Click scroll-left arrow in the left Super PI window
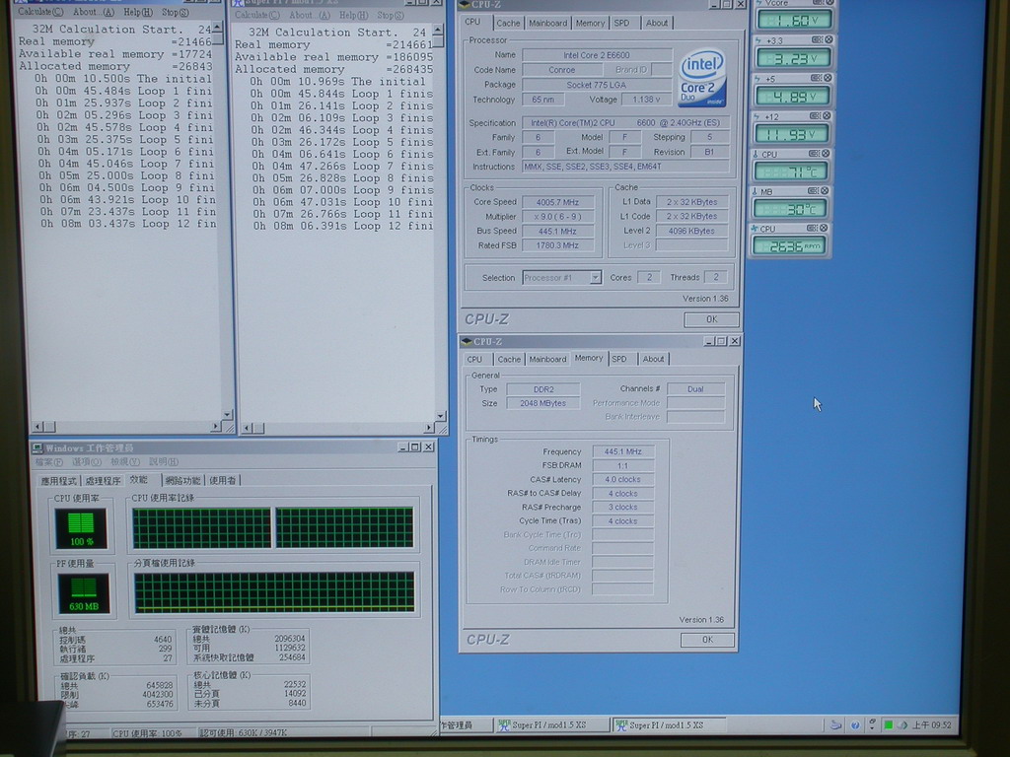The height and width of the screenshot is (757, 1010). tap(36, 427)
